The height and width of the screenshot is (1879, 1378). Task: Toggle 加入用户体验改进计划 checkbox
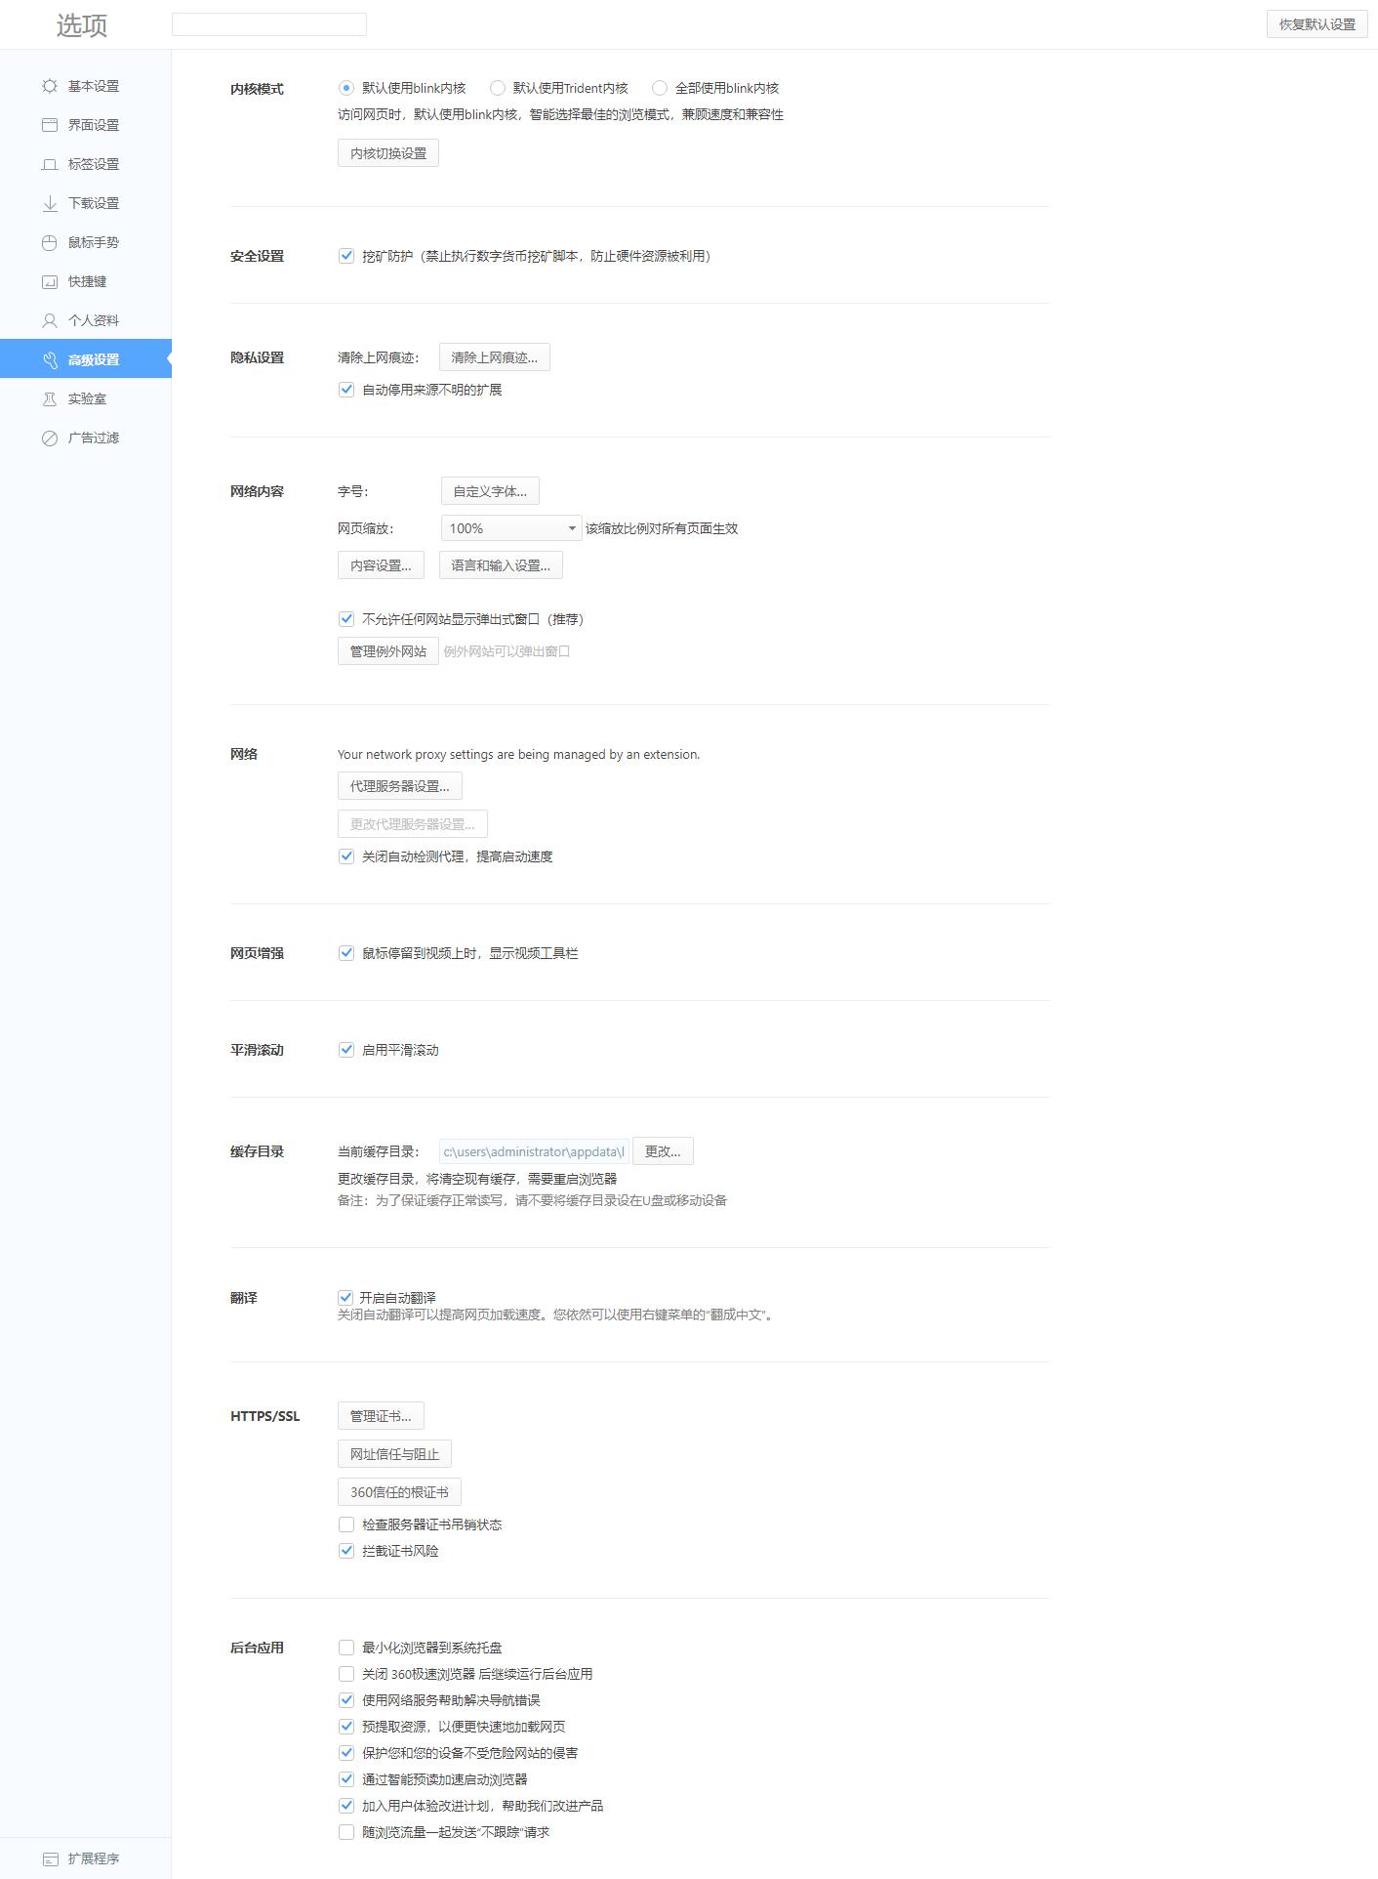[345, 1806]
